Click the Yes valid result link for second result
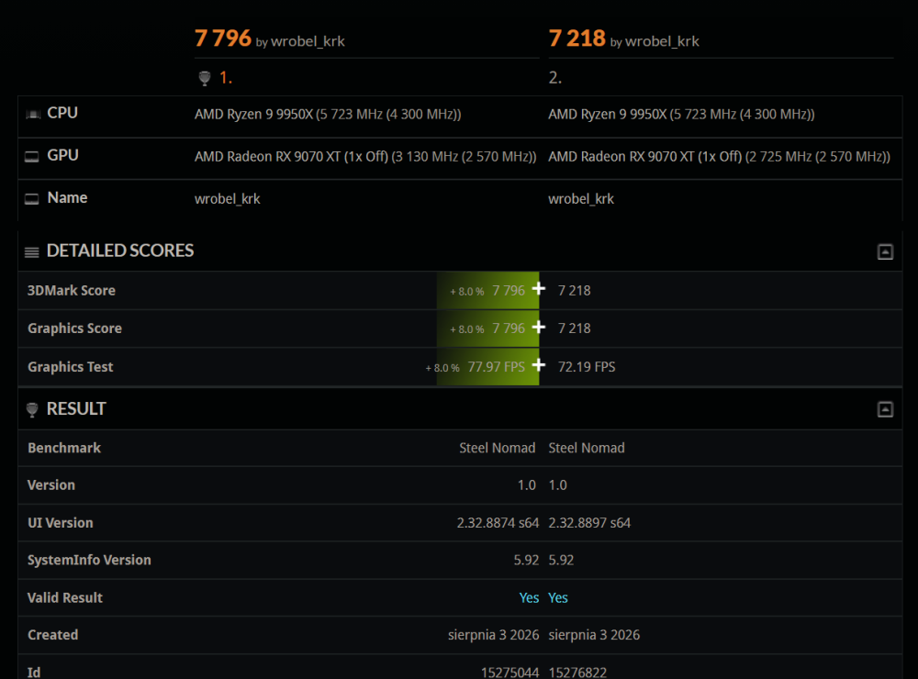918x679 pixels. (558, 597)
